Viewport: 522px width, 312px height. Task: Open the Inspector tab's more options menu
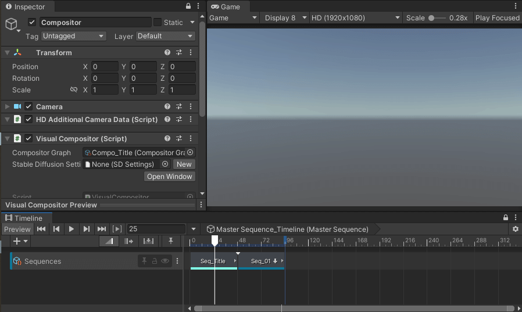coord(198,6)
